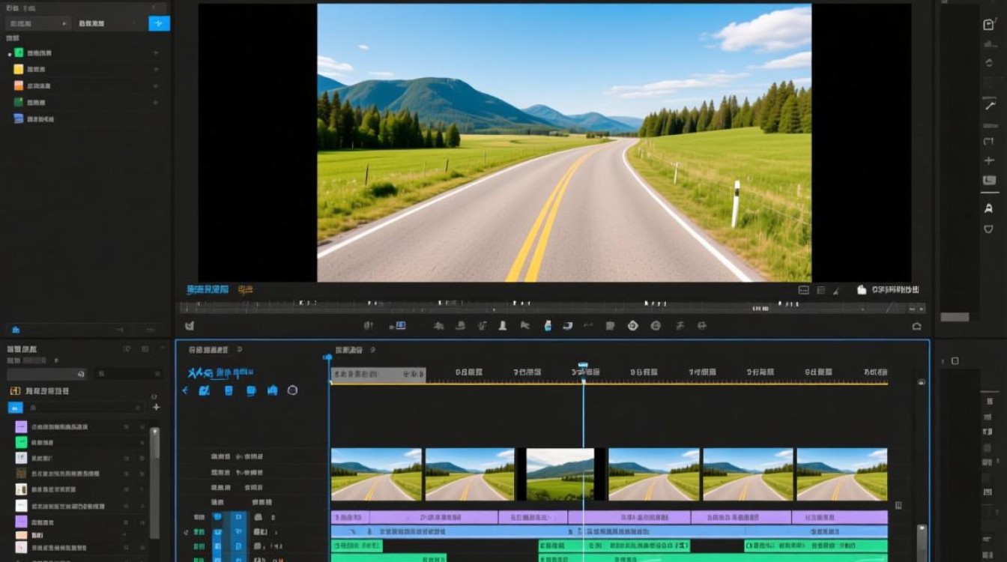Click the circular icon in timeline tool row

pyautogui.click(x=292, y=390)
